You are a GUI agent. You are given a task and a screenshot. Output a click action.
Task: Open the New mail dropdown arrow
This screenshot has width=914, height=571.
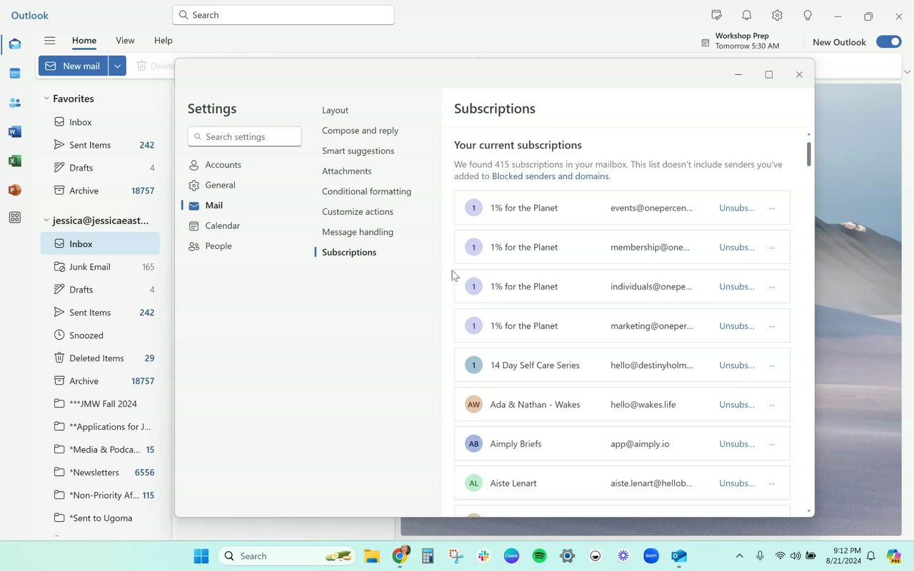117,66
